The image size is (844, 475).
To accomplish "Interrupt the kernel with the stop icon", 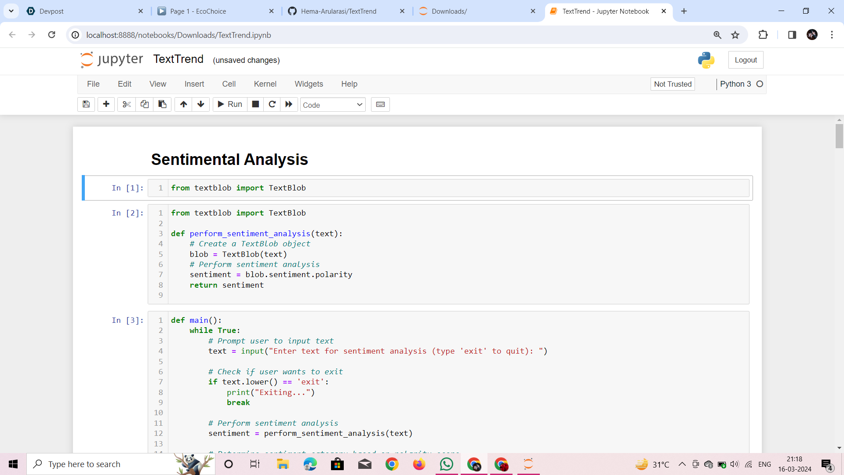I will pos(255,104).
